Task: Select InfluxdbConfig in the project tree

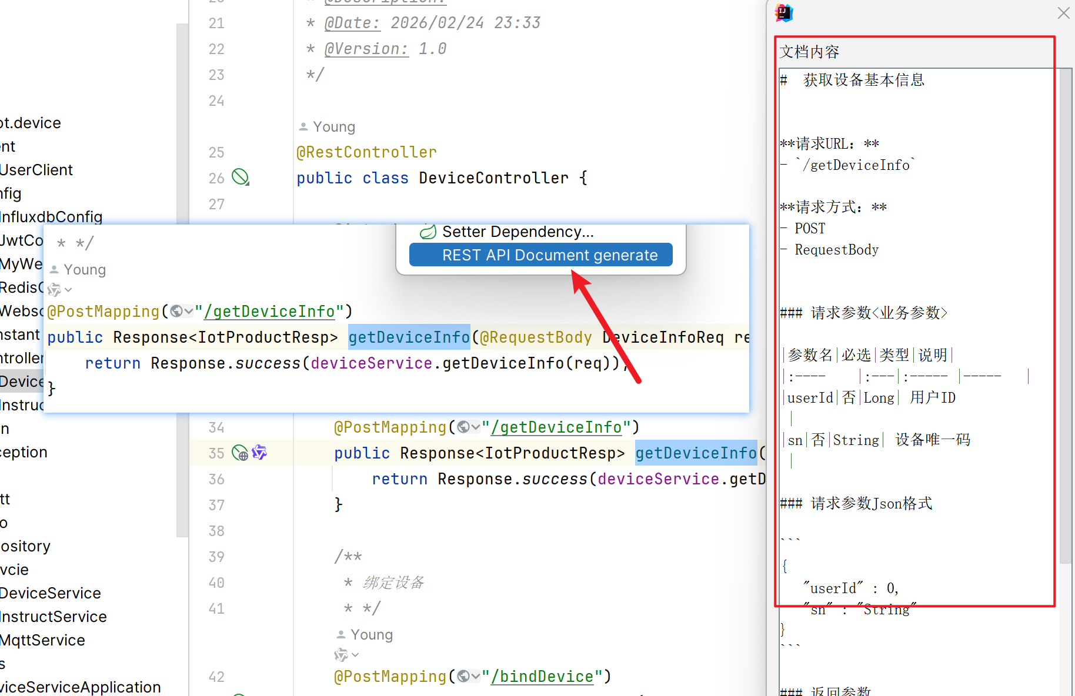Action: click(x=51, y=217)
